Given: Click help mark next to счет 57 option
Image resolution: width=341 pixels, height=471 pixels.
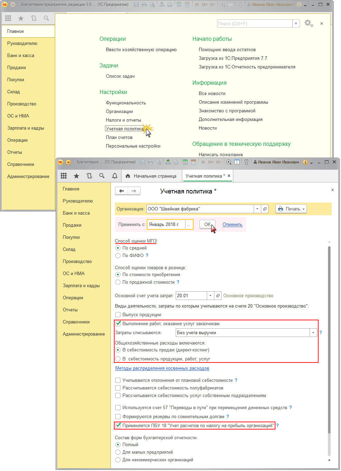Looking at the screenshot, I should (291, 407).
